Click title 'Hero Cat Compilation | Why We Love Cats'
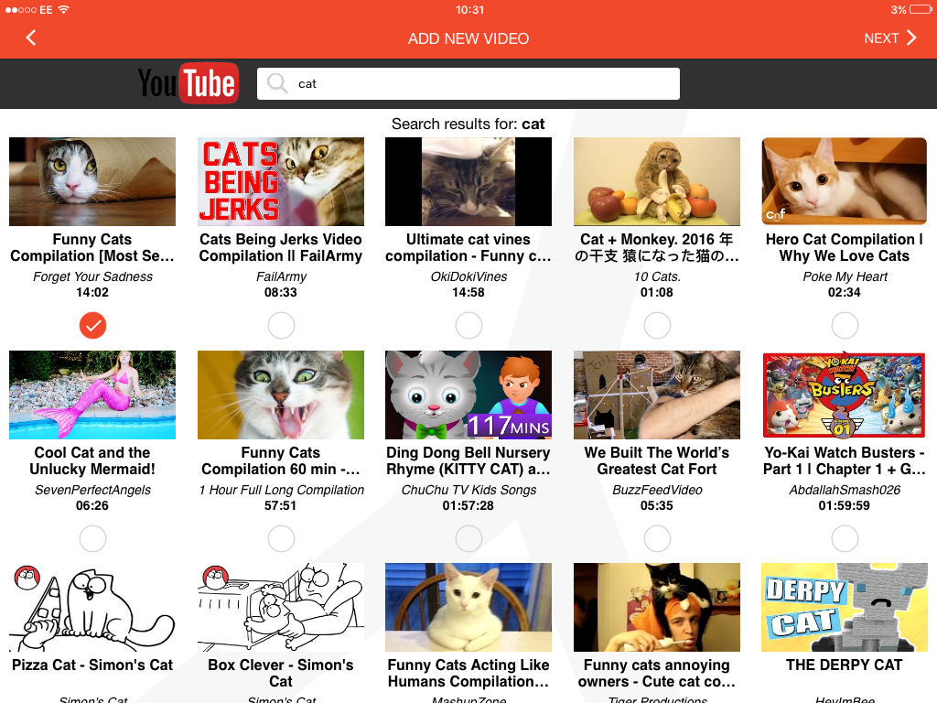Screen dimensions: 937x703 point(845,247)
